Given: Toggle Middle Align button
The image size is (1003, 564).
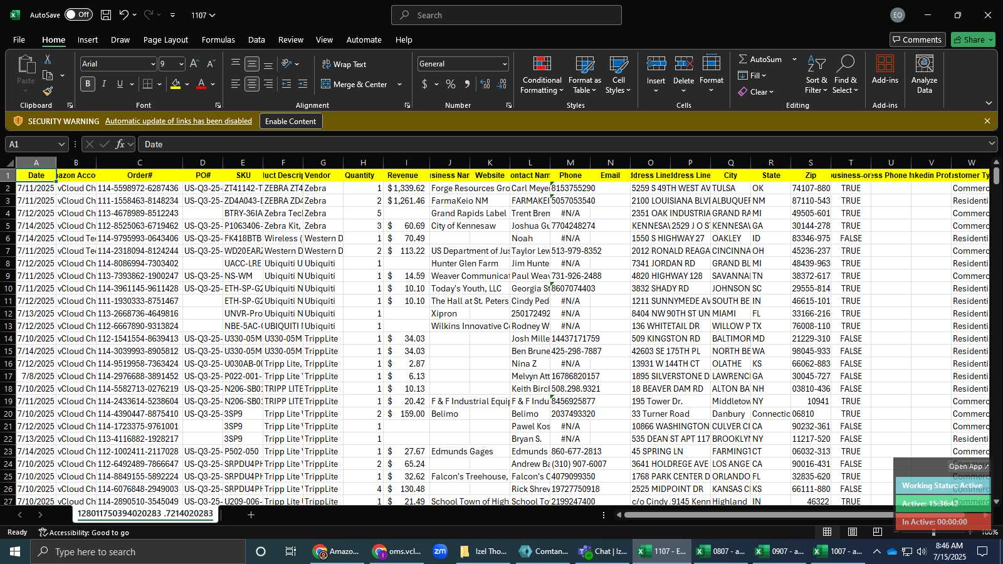Looking at the screenshot, I should coord(252,64).
